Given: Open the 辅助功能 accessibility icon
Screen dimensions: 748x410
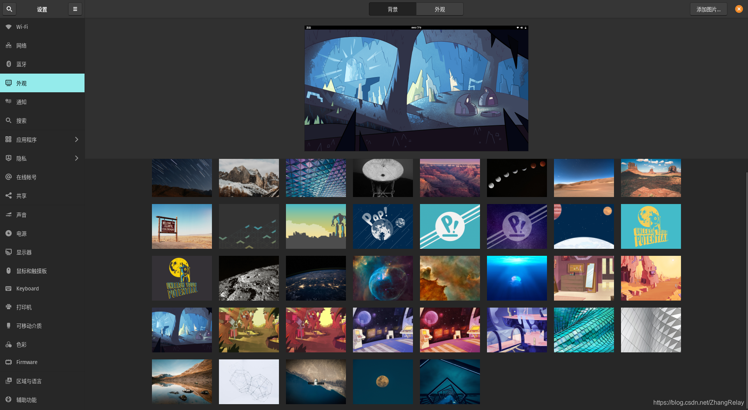Looking at the screenshot, I should pos(9,399).
